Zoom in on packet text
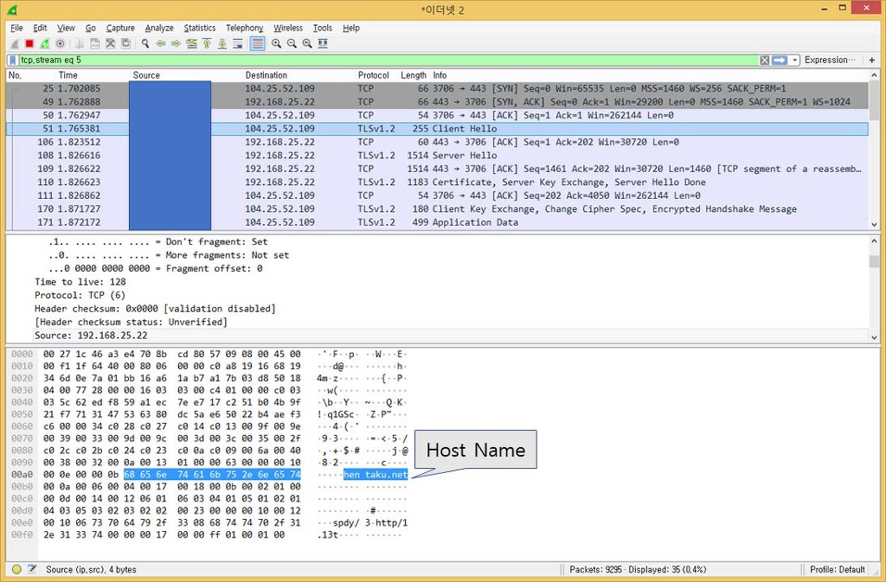This screenshot has height=582, width=886. pos(277,43)
